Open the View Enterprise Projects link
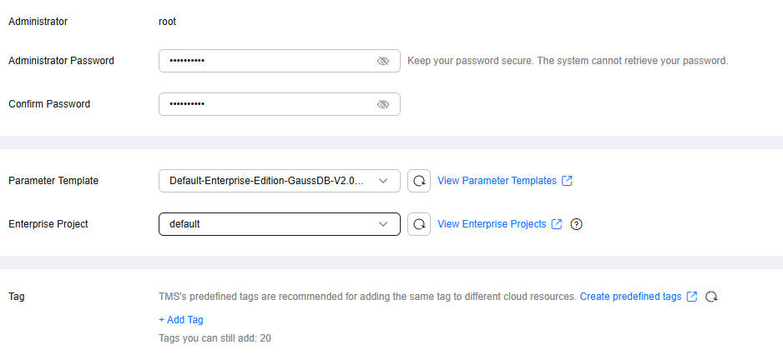Image resolution: width=783 pixels, height=355 pixels. (492, 224)
